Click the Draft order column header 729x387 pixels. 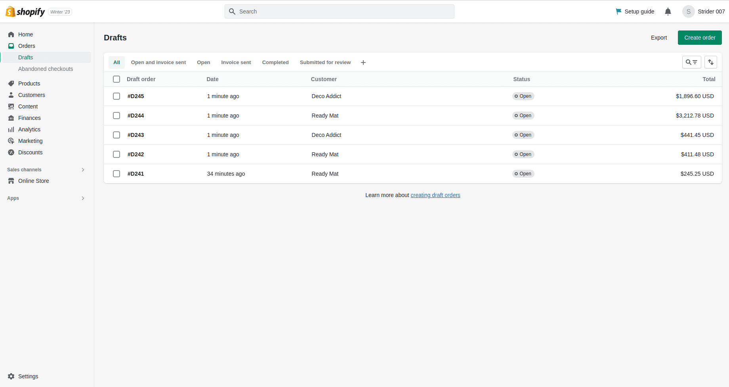pyautogui.click(x=141, y=79)
